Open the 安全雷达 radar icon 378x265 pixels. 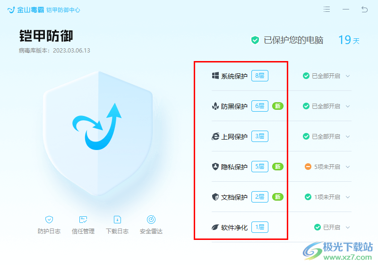[151, 220]
